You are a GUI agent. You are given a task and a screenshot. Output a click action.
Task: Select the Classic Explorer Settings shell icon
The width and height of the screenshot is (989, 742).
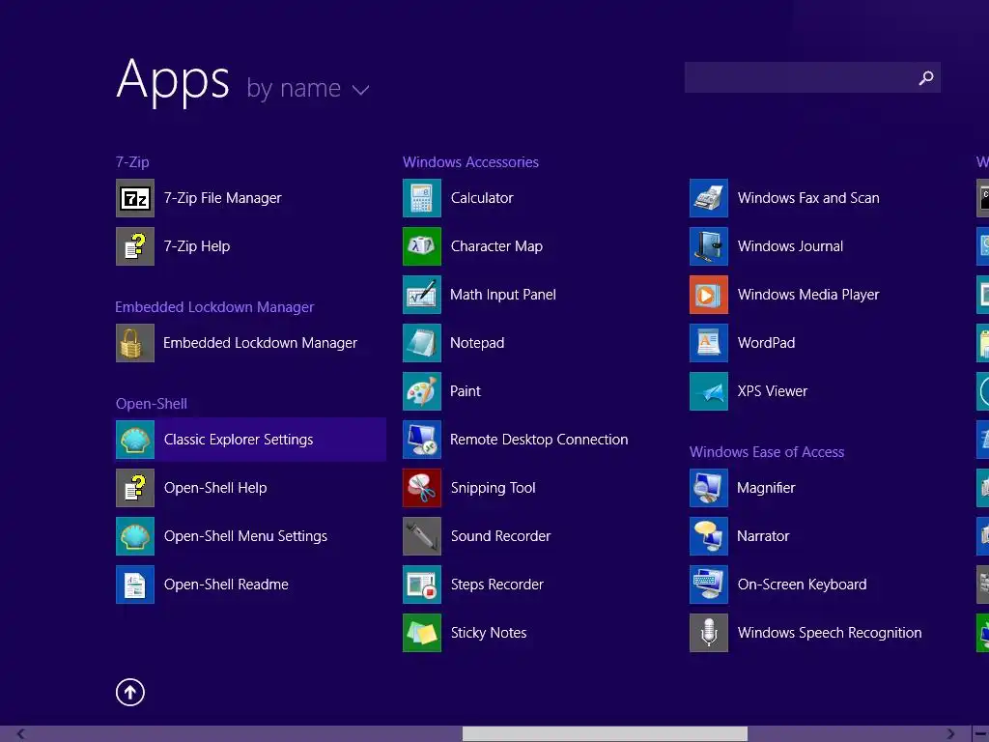coord(135,440)
